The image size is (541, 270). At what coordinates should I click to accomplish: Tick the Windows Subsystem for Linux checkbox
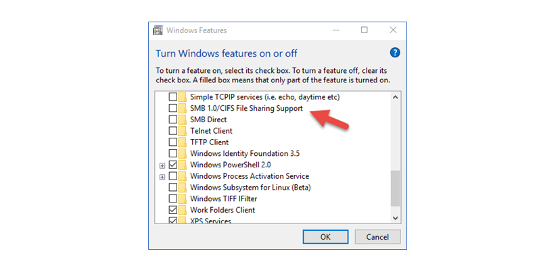tap(172, 187)
